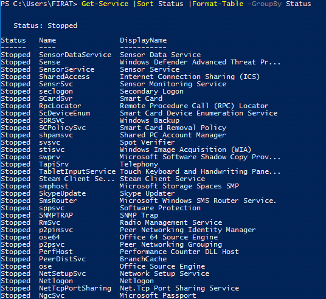The height and width of the screenshot is (299, 326).
Task: Select 'Windows Backup' display name
Action: tap(150, 120)
